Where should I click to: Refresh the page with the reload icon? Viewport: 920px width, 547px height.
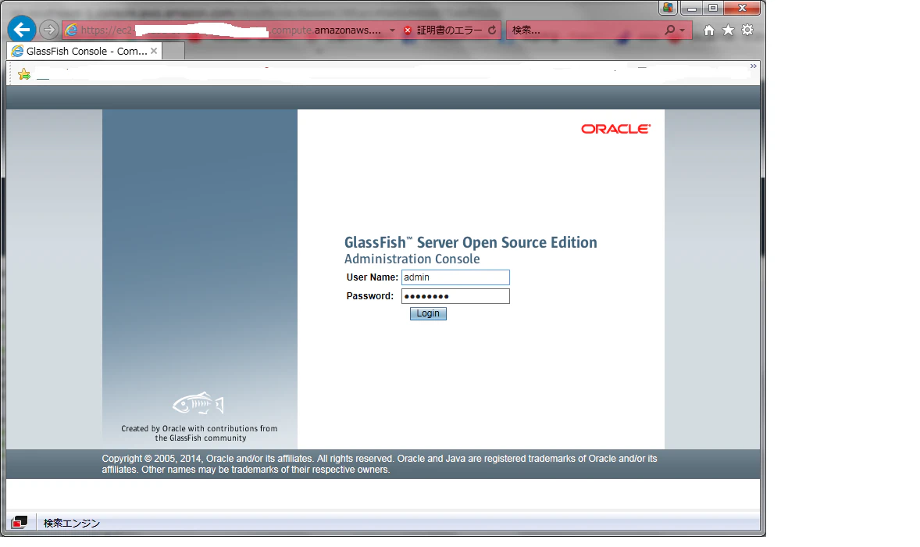[x=492, y=30]
